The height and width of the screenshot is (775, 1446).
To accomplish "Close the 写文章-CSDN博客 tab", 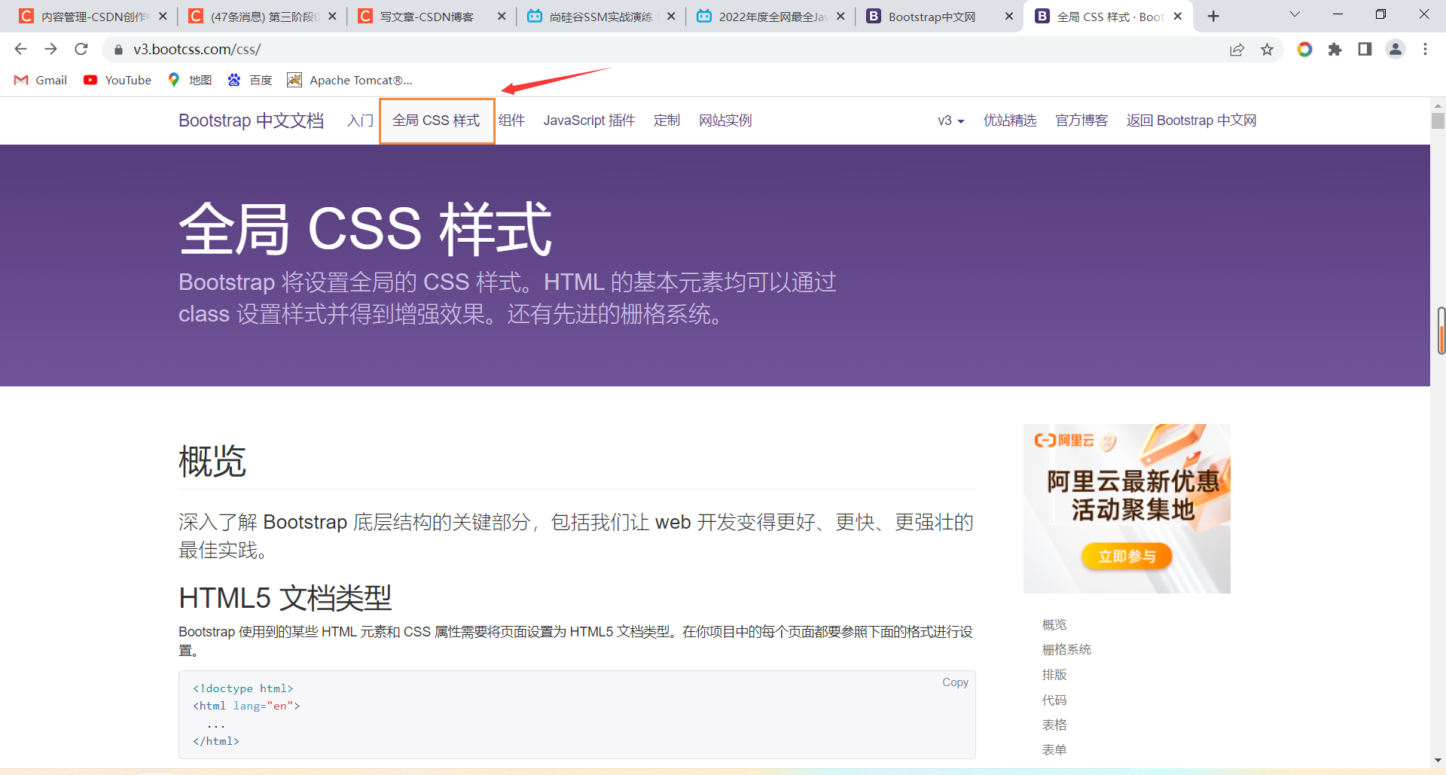I will (x=502, y=17).
